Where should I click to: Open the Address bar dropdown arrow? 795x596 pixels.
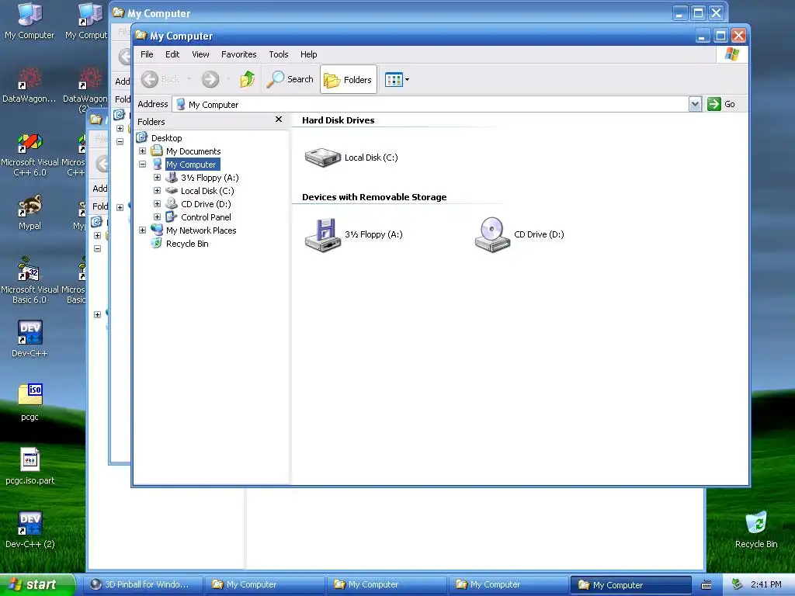click(x=695, y=105)
